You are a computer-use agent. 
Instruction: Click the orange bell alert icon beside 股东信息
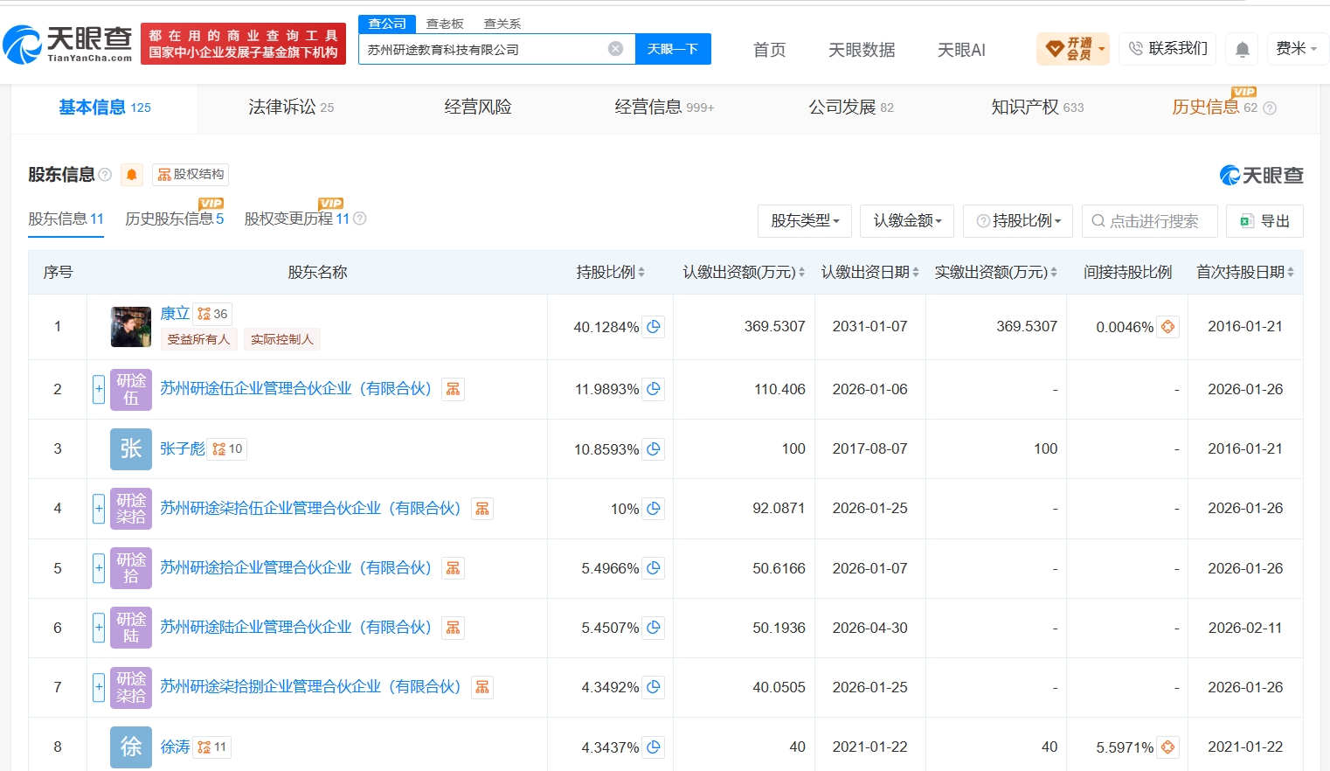(x=131, y=175)
